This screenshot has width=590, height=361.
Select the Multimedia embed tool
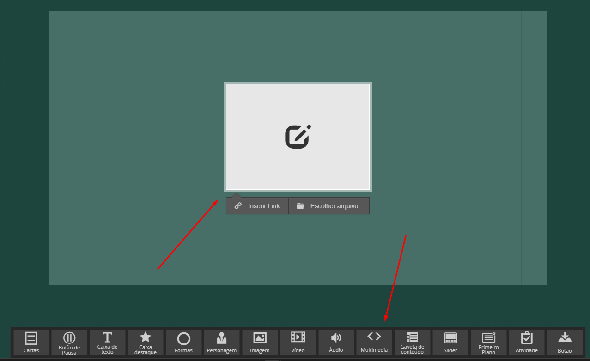[x=374, y=343]
